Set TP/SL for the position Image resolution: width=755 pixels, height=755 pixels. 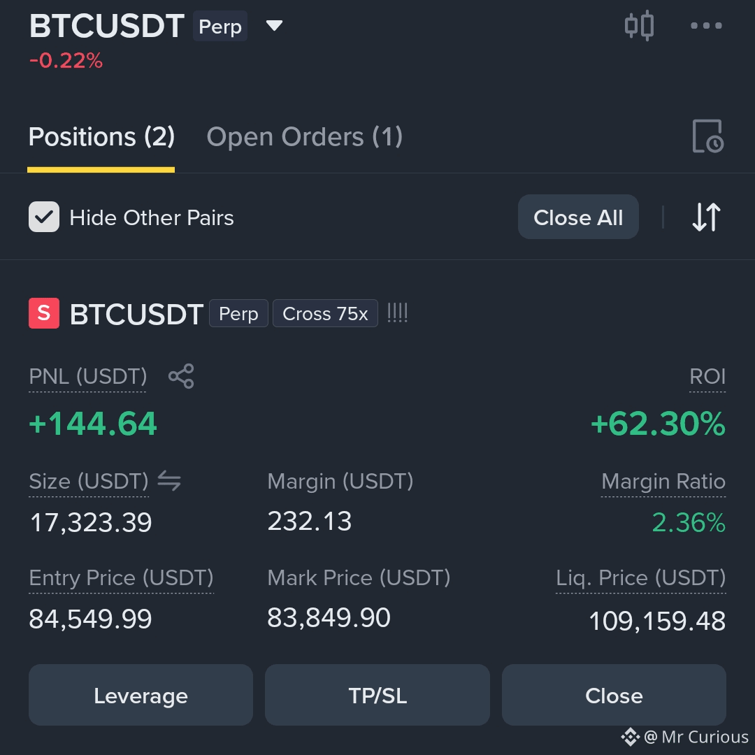377,695
